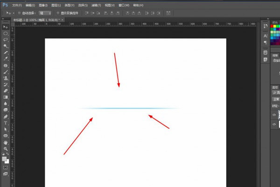Viewport: 280px width, 187px height.
Task: Hide the top layer via eye icon
Action: click(274, 115)
